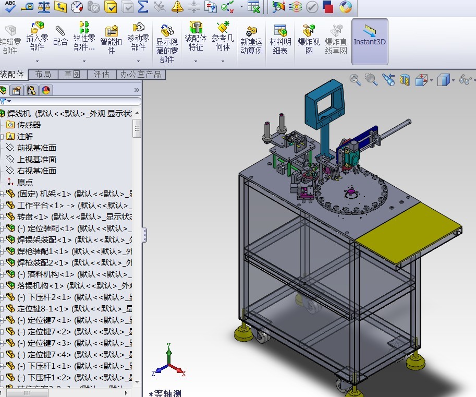Image resolution: width=476 pixels, height=397 pixels.
Task: Toggle the Instant3D button
Action: point(370,41)
